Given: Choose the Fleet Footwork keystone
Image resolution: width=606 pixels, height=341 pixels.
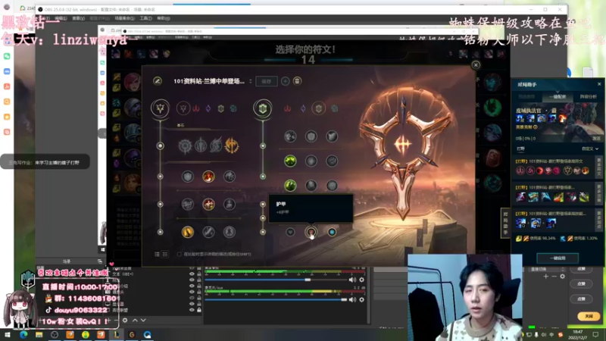Looking at the screenshot, I should tap(216, 145).
